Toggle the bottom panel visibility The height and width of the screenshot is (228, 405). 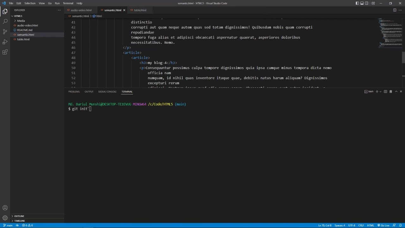coord(363,3)
